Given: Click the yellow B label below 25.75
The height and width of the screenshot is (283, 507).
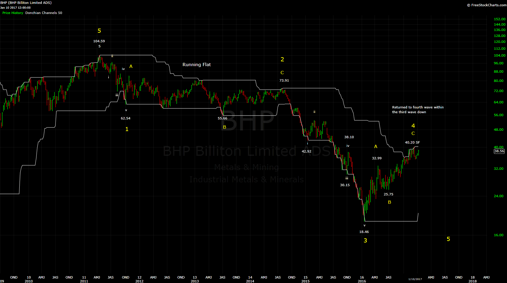Looking at the screenshot, I should (x=389, y=202).
